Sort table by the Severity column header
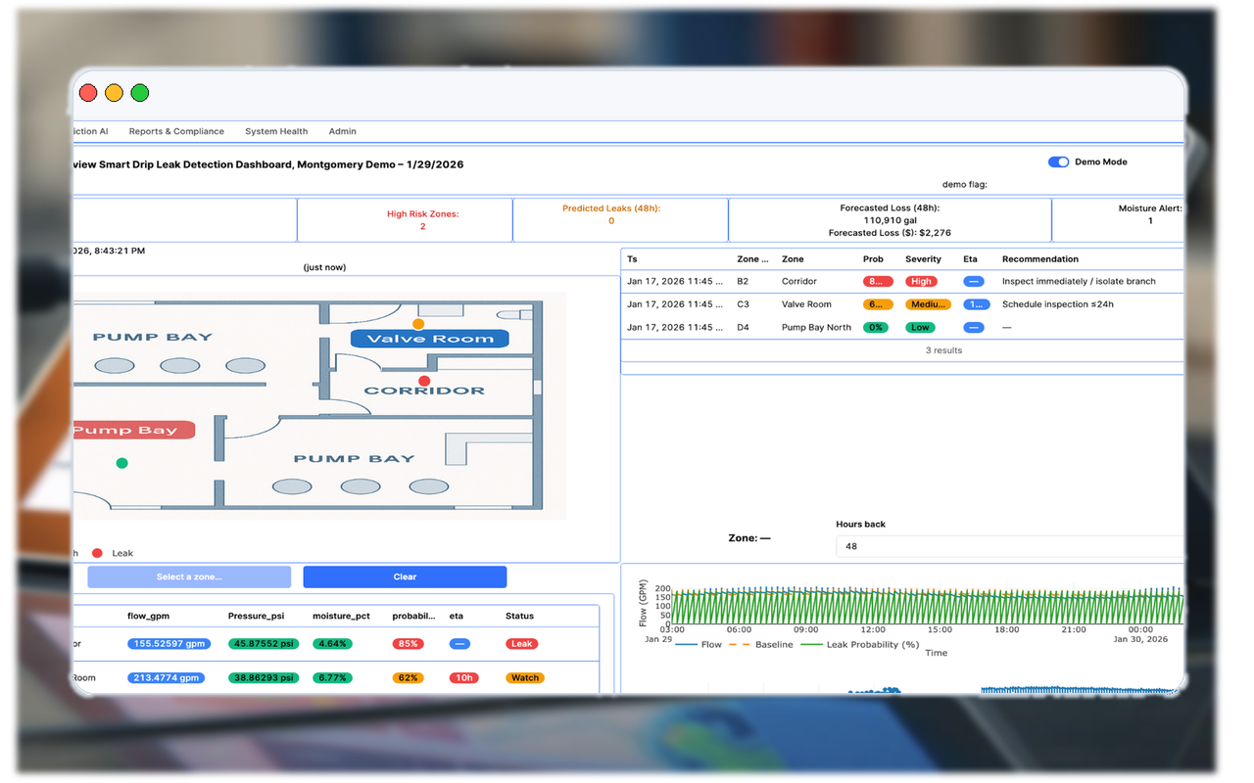 pyautogui.click(x=923, y=259)
